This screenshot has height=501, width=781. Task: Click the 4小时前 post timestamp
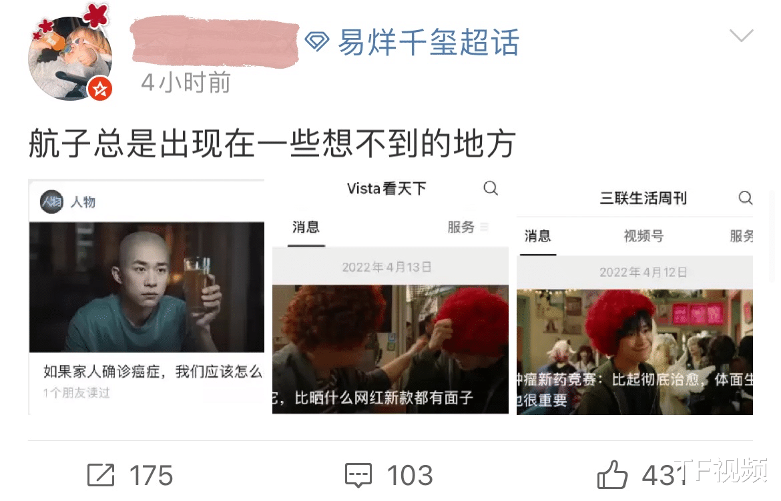click(x=186, y=82)
